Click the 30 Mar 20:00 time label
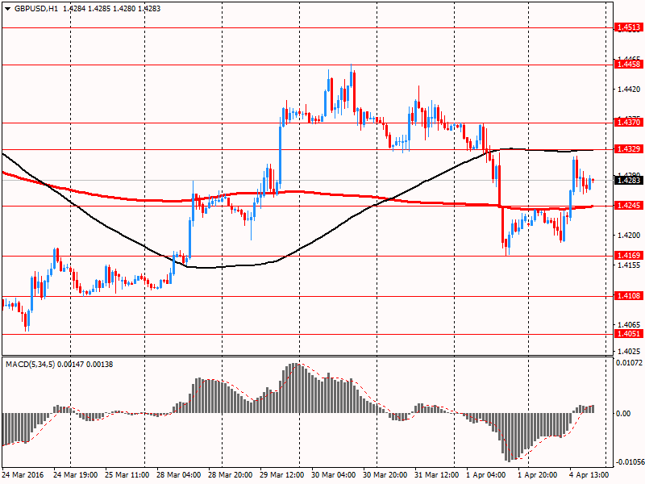This screenshot has width=645, height=484. tap(385, 475)
